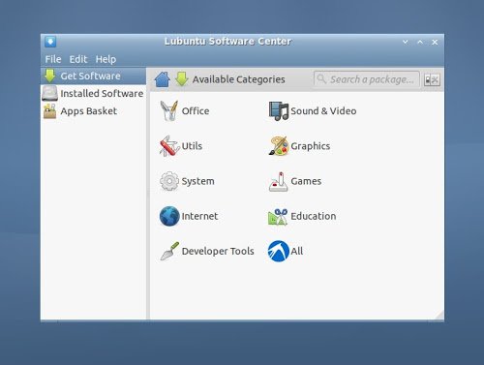Image resolution: width=484 pixels, height=365 pixels.
Task: Click the Home house icon in the toolbar
Action: point(163,79)
